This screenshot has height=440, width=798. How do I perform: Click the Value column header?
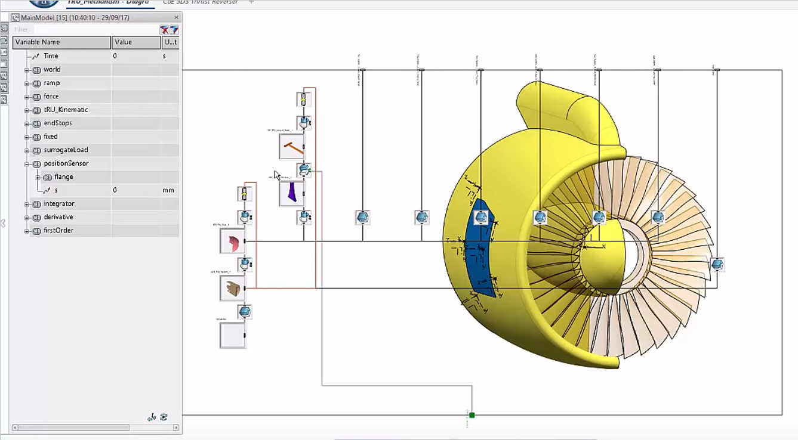(x=136, y=42)
